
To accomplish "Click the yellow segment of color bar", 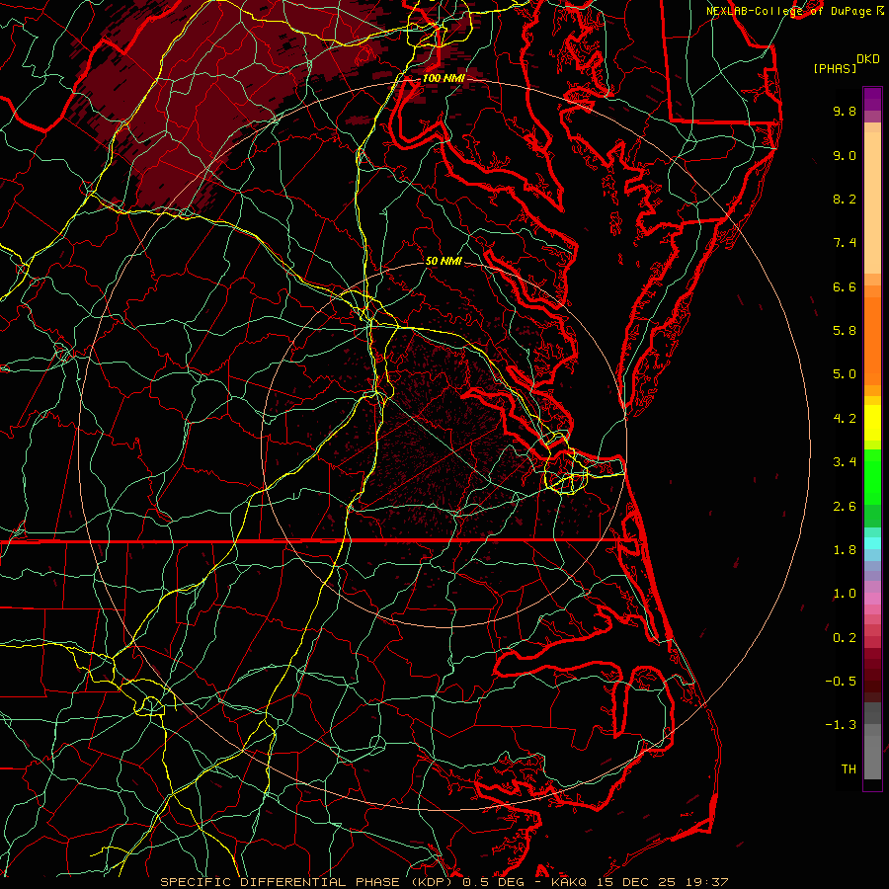I will point(872,423).
